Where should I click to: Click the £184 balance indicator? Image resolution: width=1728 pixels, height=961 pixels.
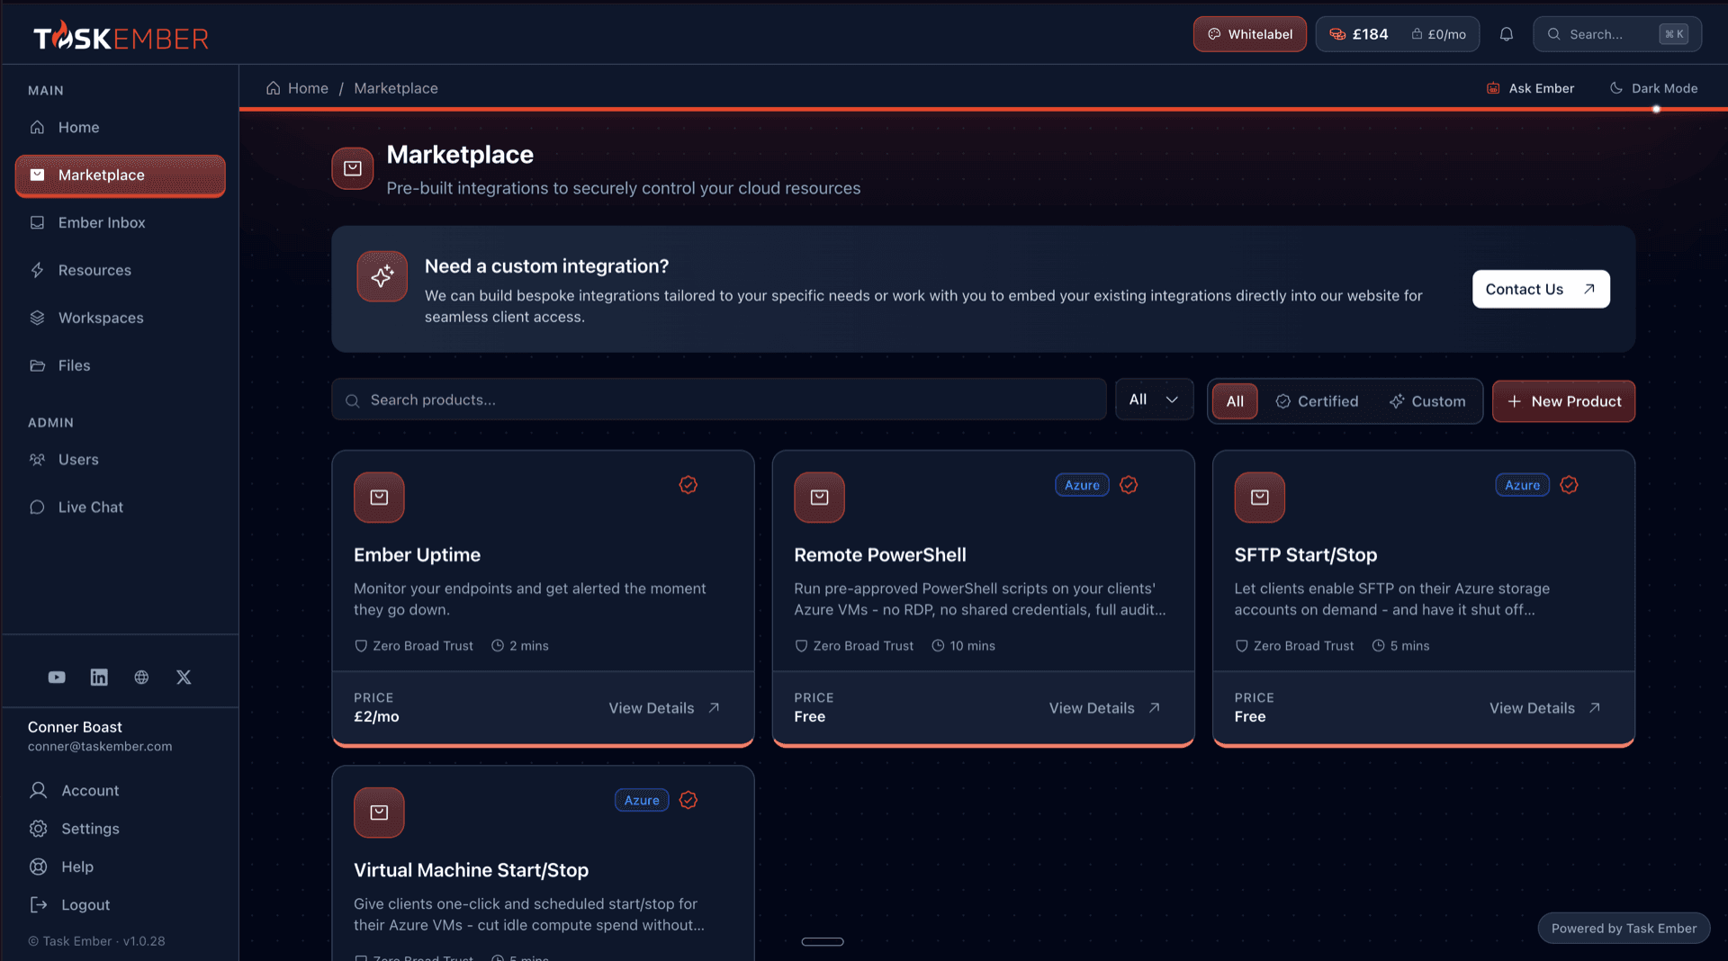(1358, 34)
